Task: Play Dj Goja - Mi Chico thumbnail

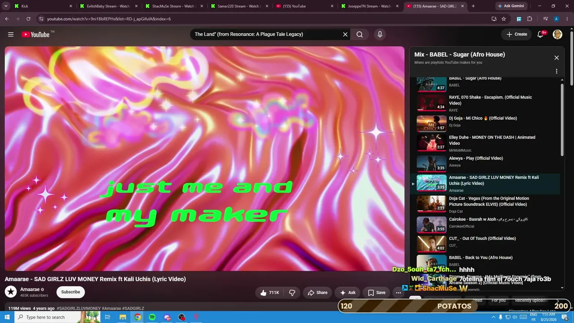Action: (431, 123)
